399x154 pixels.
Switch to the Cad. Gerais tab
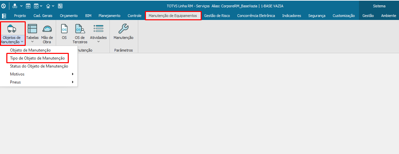pyautogui.click(x=43, y=16)
